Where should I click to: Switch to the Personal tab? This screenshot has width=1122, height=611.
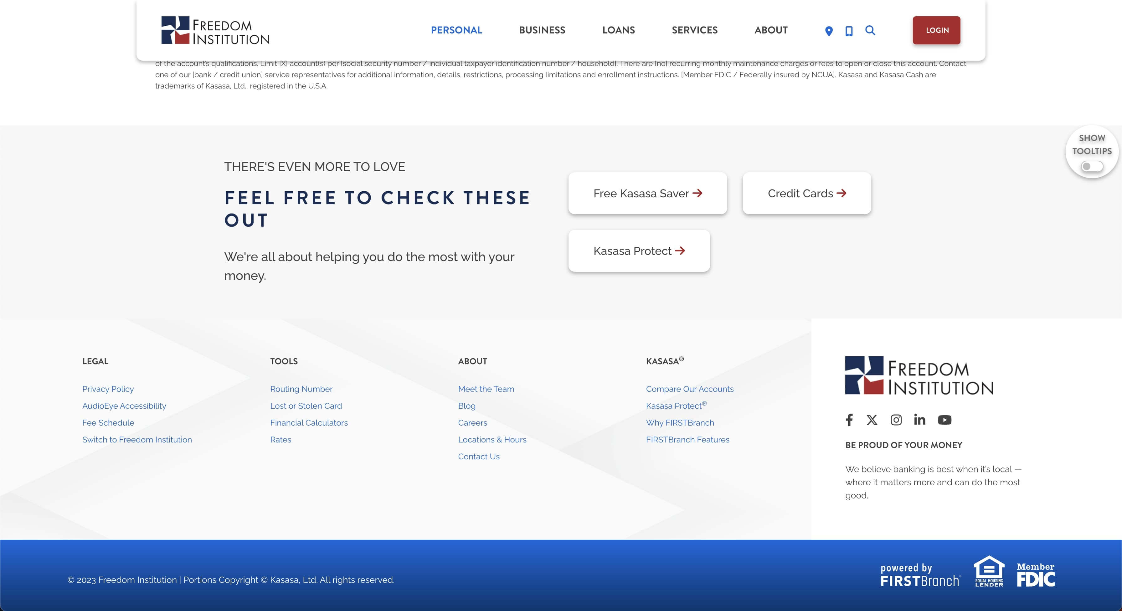(456, 30)
